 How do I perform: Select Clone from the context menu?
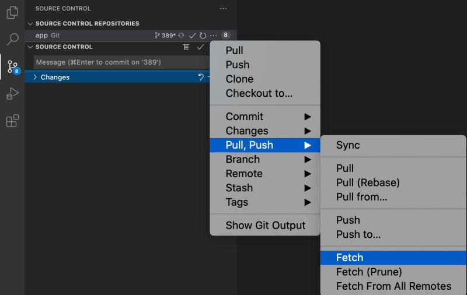[x=265, y=79]
